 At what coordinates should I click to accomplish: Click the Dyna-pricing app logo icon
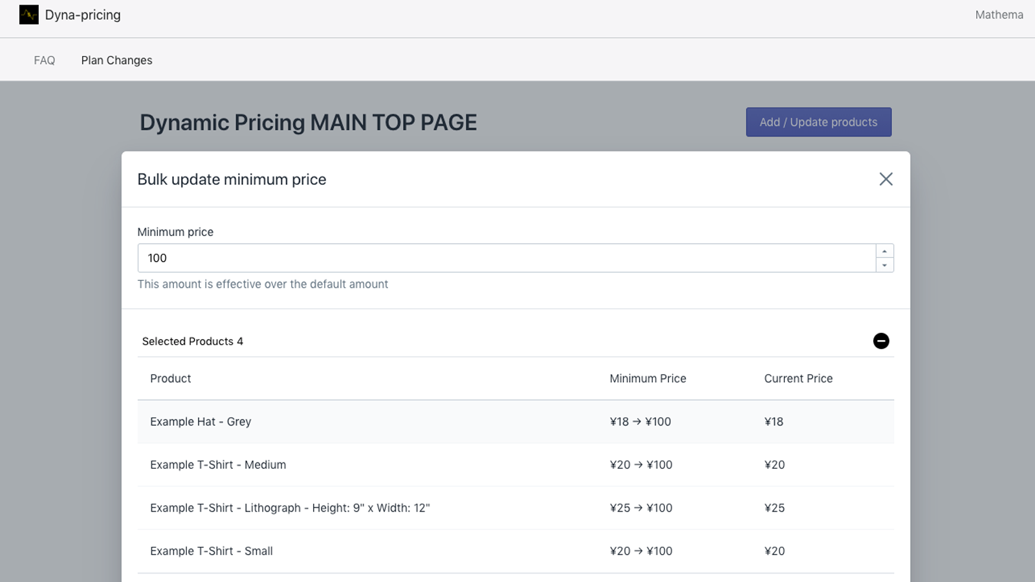point(28,15)
